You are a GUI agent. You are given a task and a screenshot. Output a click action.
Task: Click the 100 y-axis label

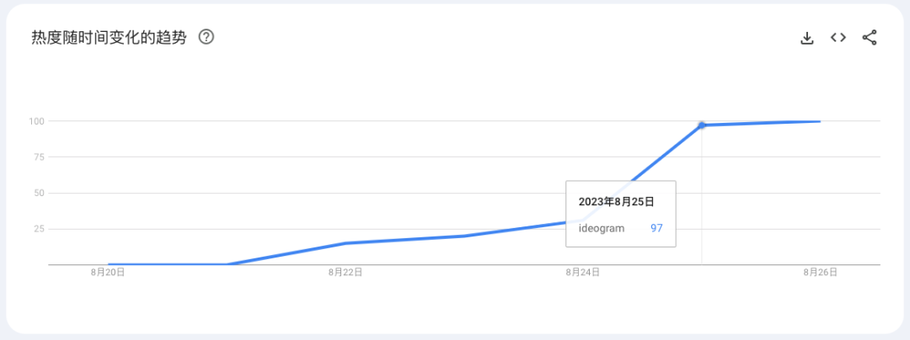tap(35, 121)
